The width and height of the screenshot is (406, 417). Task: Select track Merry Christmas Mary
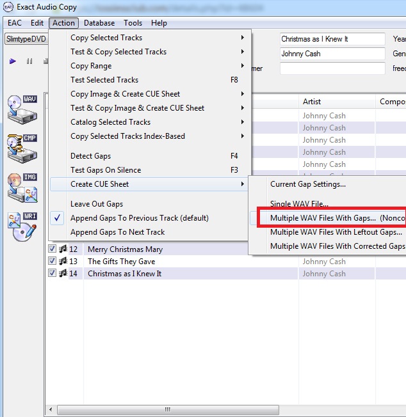point(125,249)
